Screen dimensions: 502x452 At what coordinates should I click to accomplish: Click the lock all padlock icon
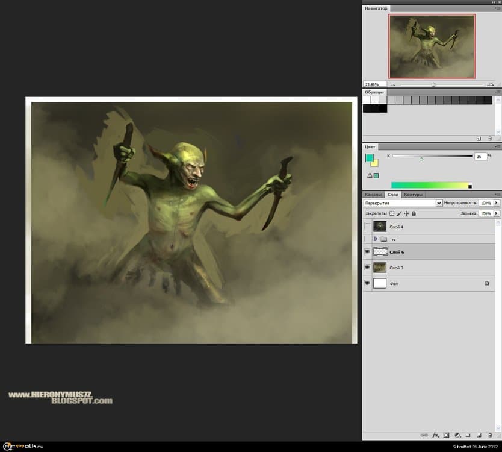pos(414,213)
